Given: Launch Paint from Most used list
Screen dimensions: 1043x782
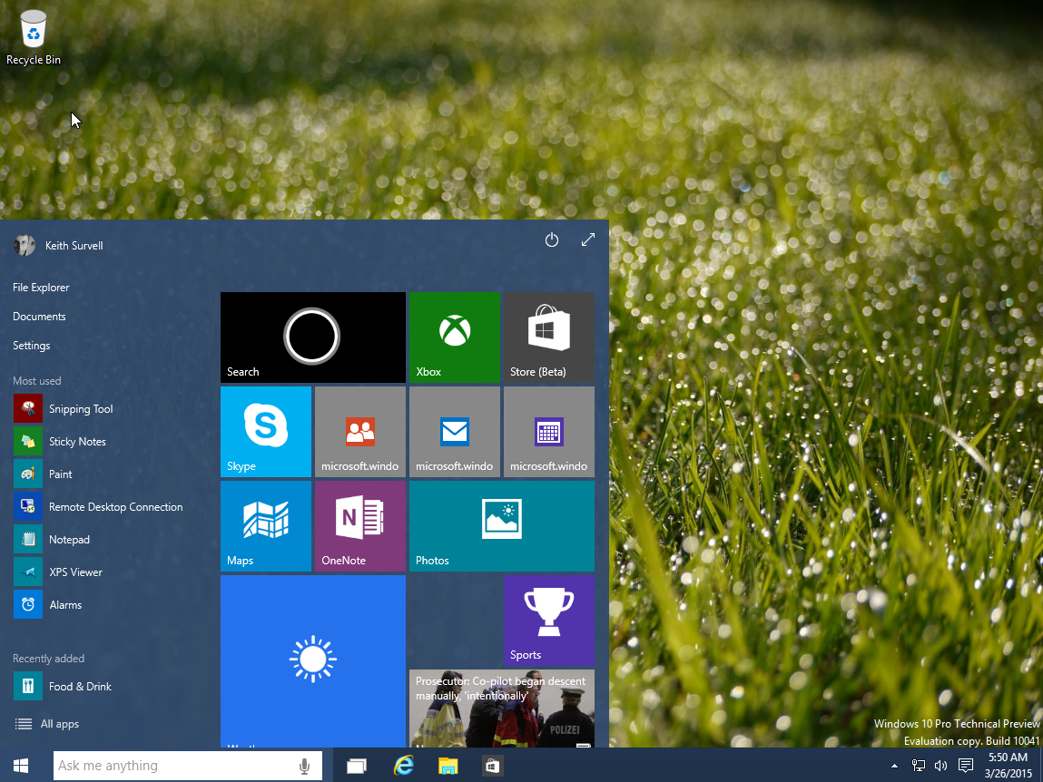Looking at the screenshot, I should coord(44,474).
